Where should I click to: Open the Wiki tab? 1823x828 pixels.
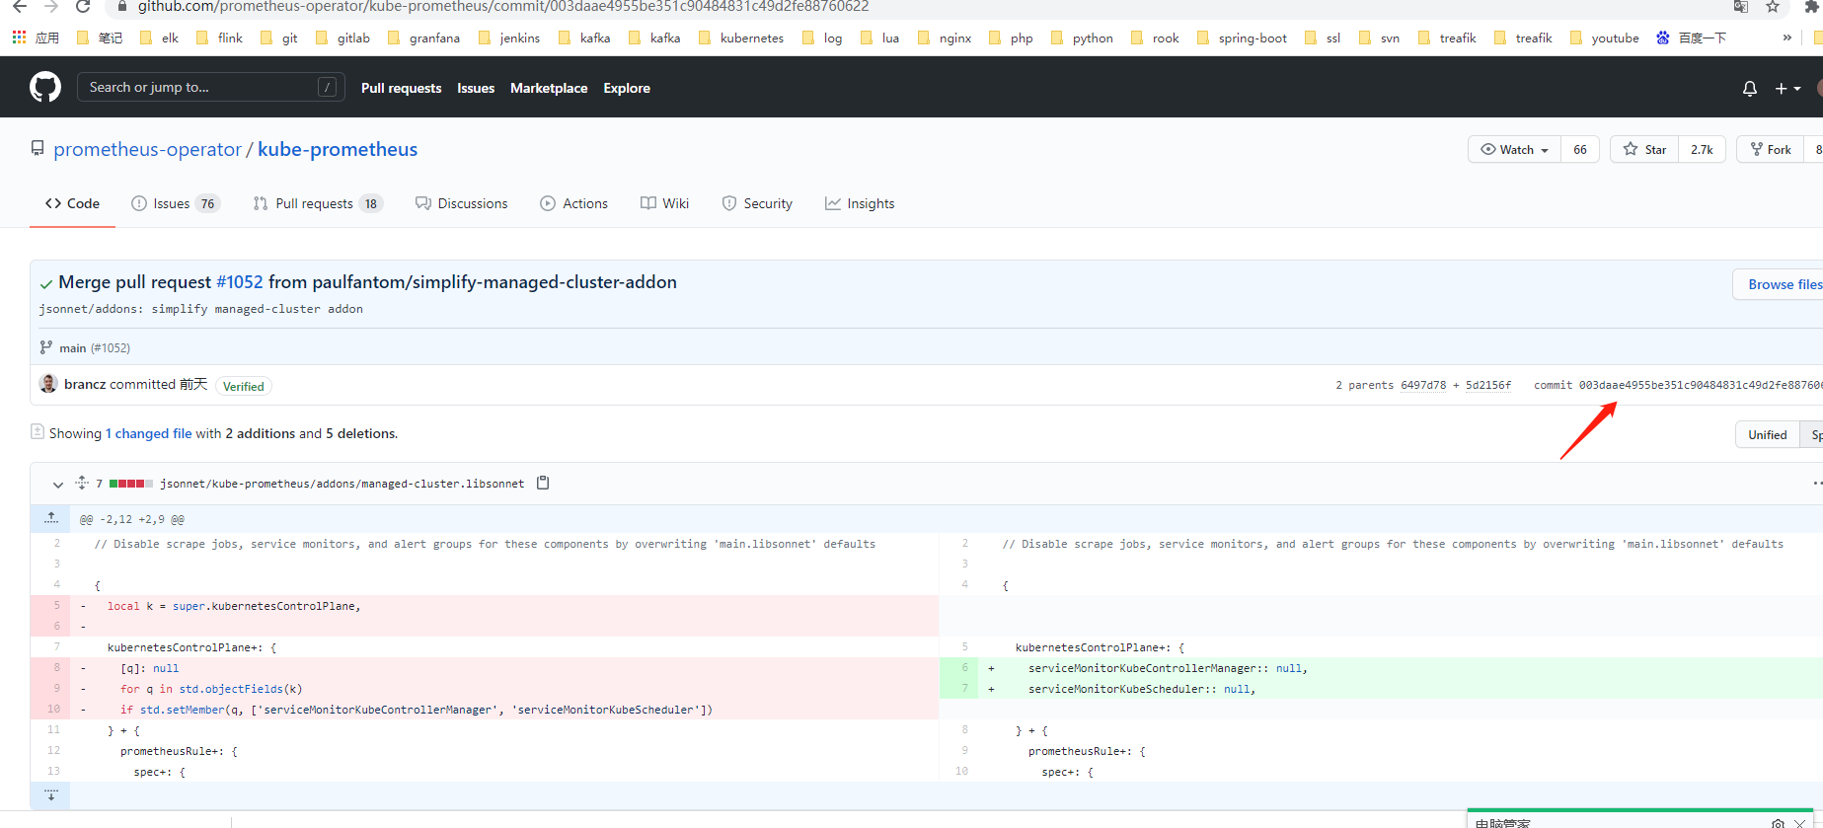pyautogui.click(x=664, y=203)
